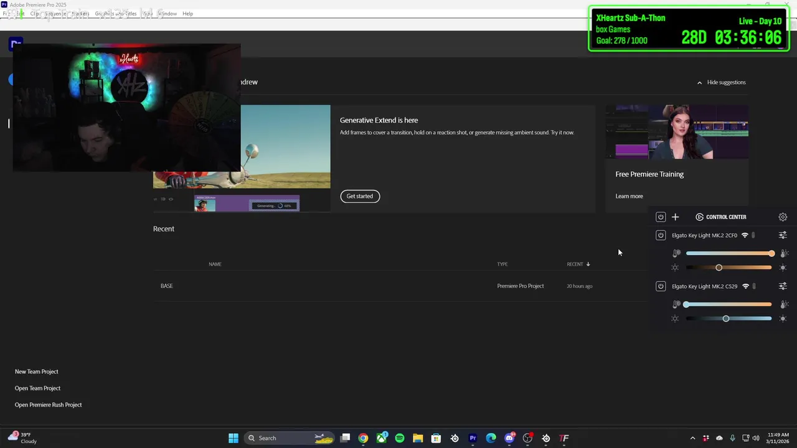Toggle all lights power in Control Center
Viewport: 797px width, 448px height.
pos(661,217)
